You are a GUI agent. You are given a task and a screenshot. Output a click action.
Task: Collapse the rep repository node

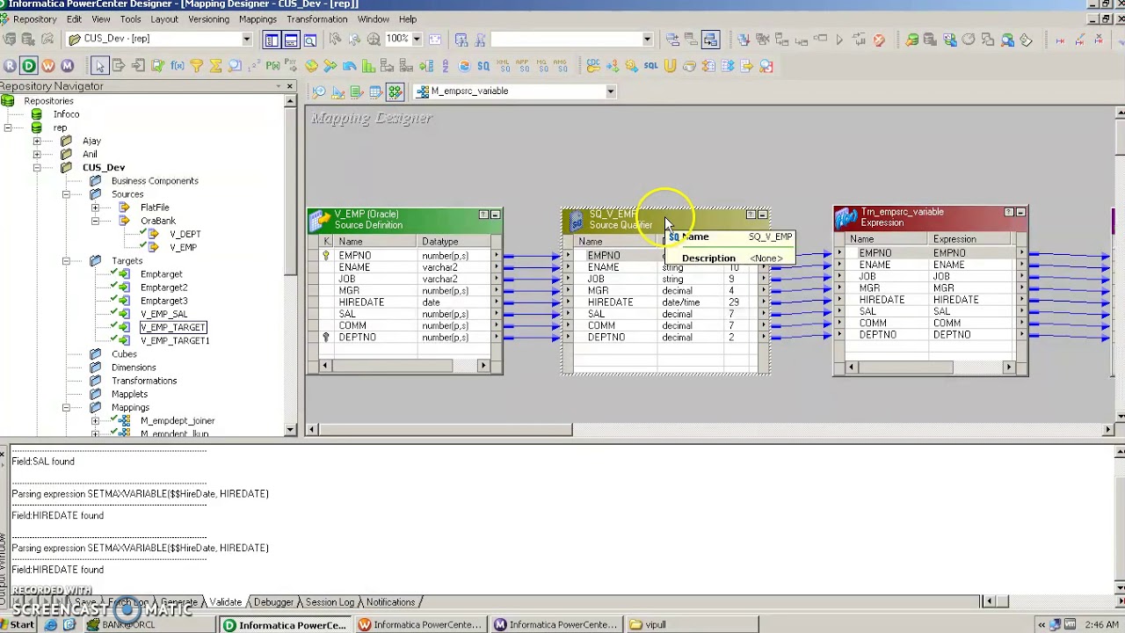[8, 127]
